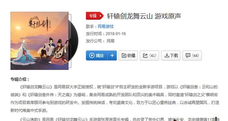Image resolution: width=228 pixels, height=121 pixels.
Task: Click the 专辑介绍 heading
Action: 20,79
